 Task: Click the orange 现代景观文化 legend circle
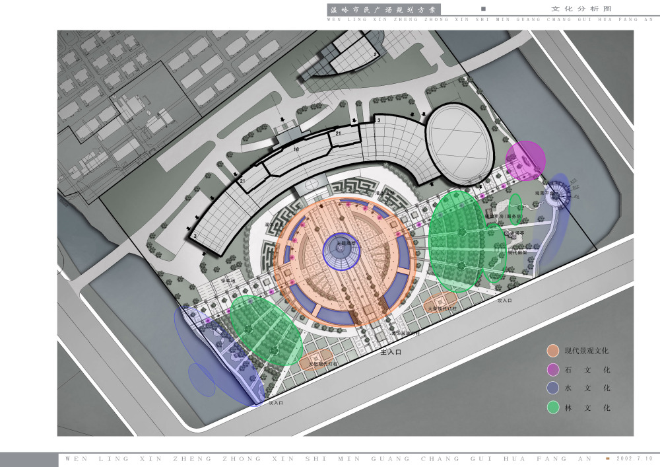(x=553, y=351)
